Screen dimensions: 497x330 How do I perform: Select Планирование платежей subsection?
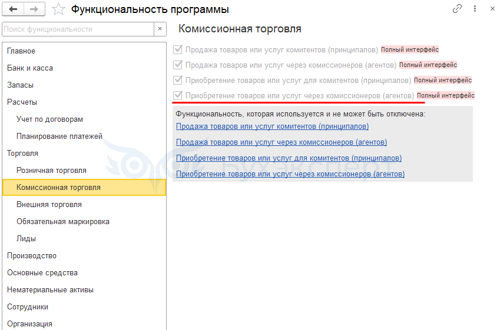click(x=84, y=136)
